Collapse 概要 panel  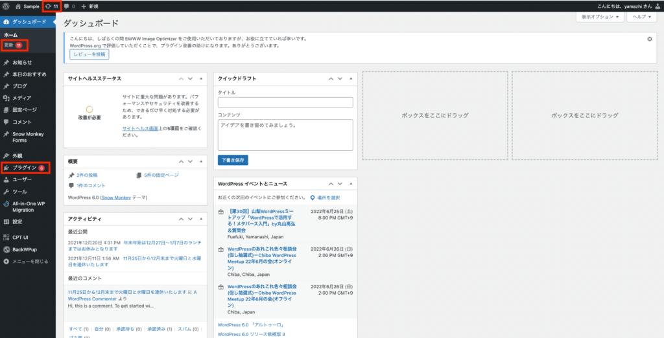tap(201, 162)
